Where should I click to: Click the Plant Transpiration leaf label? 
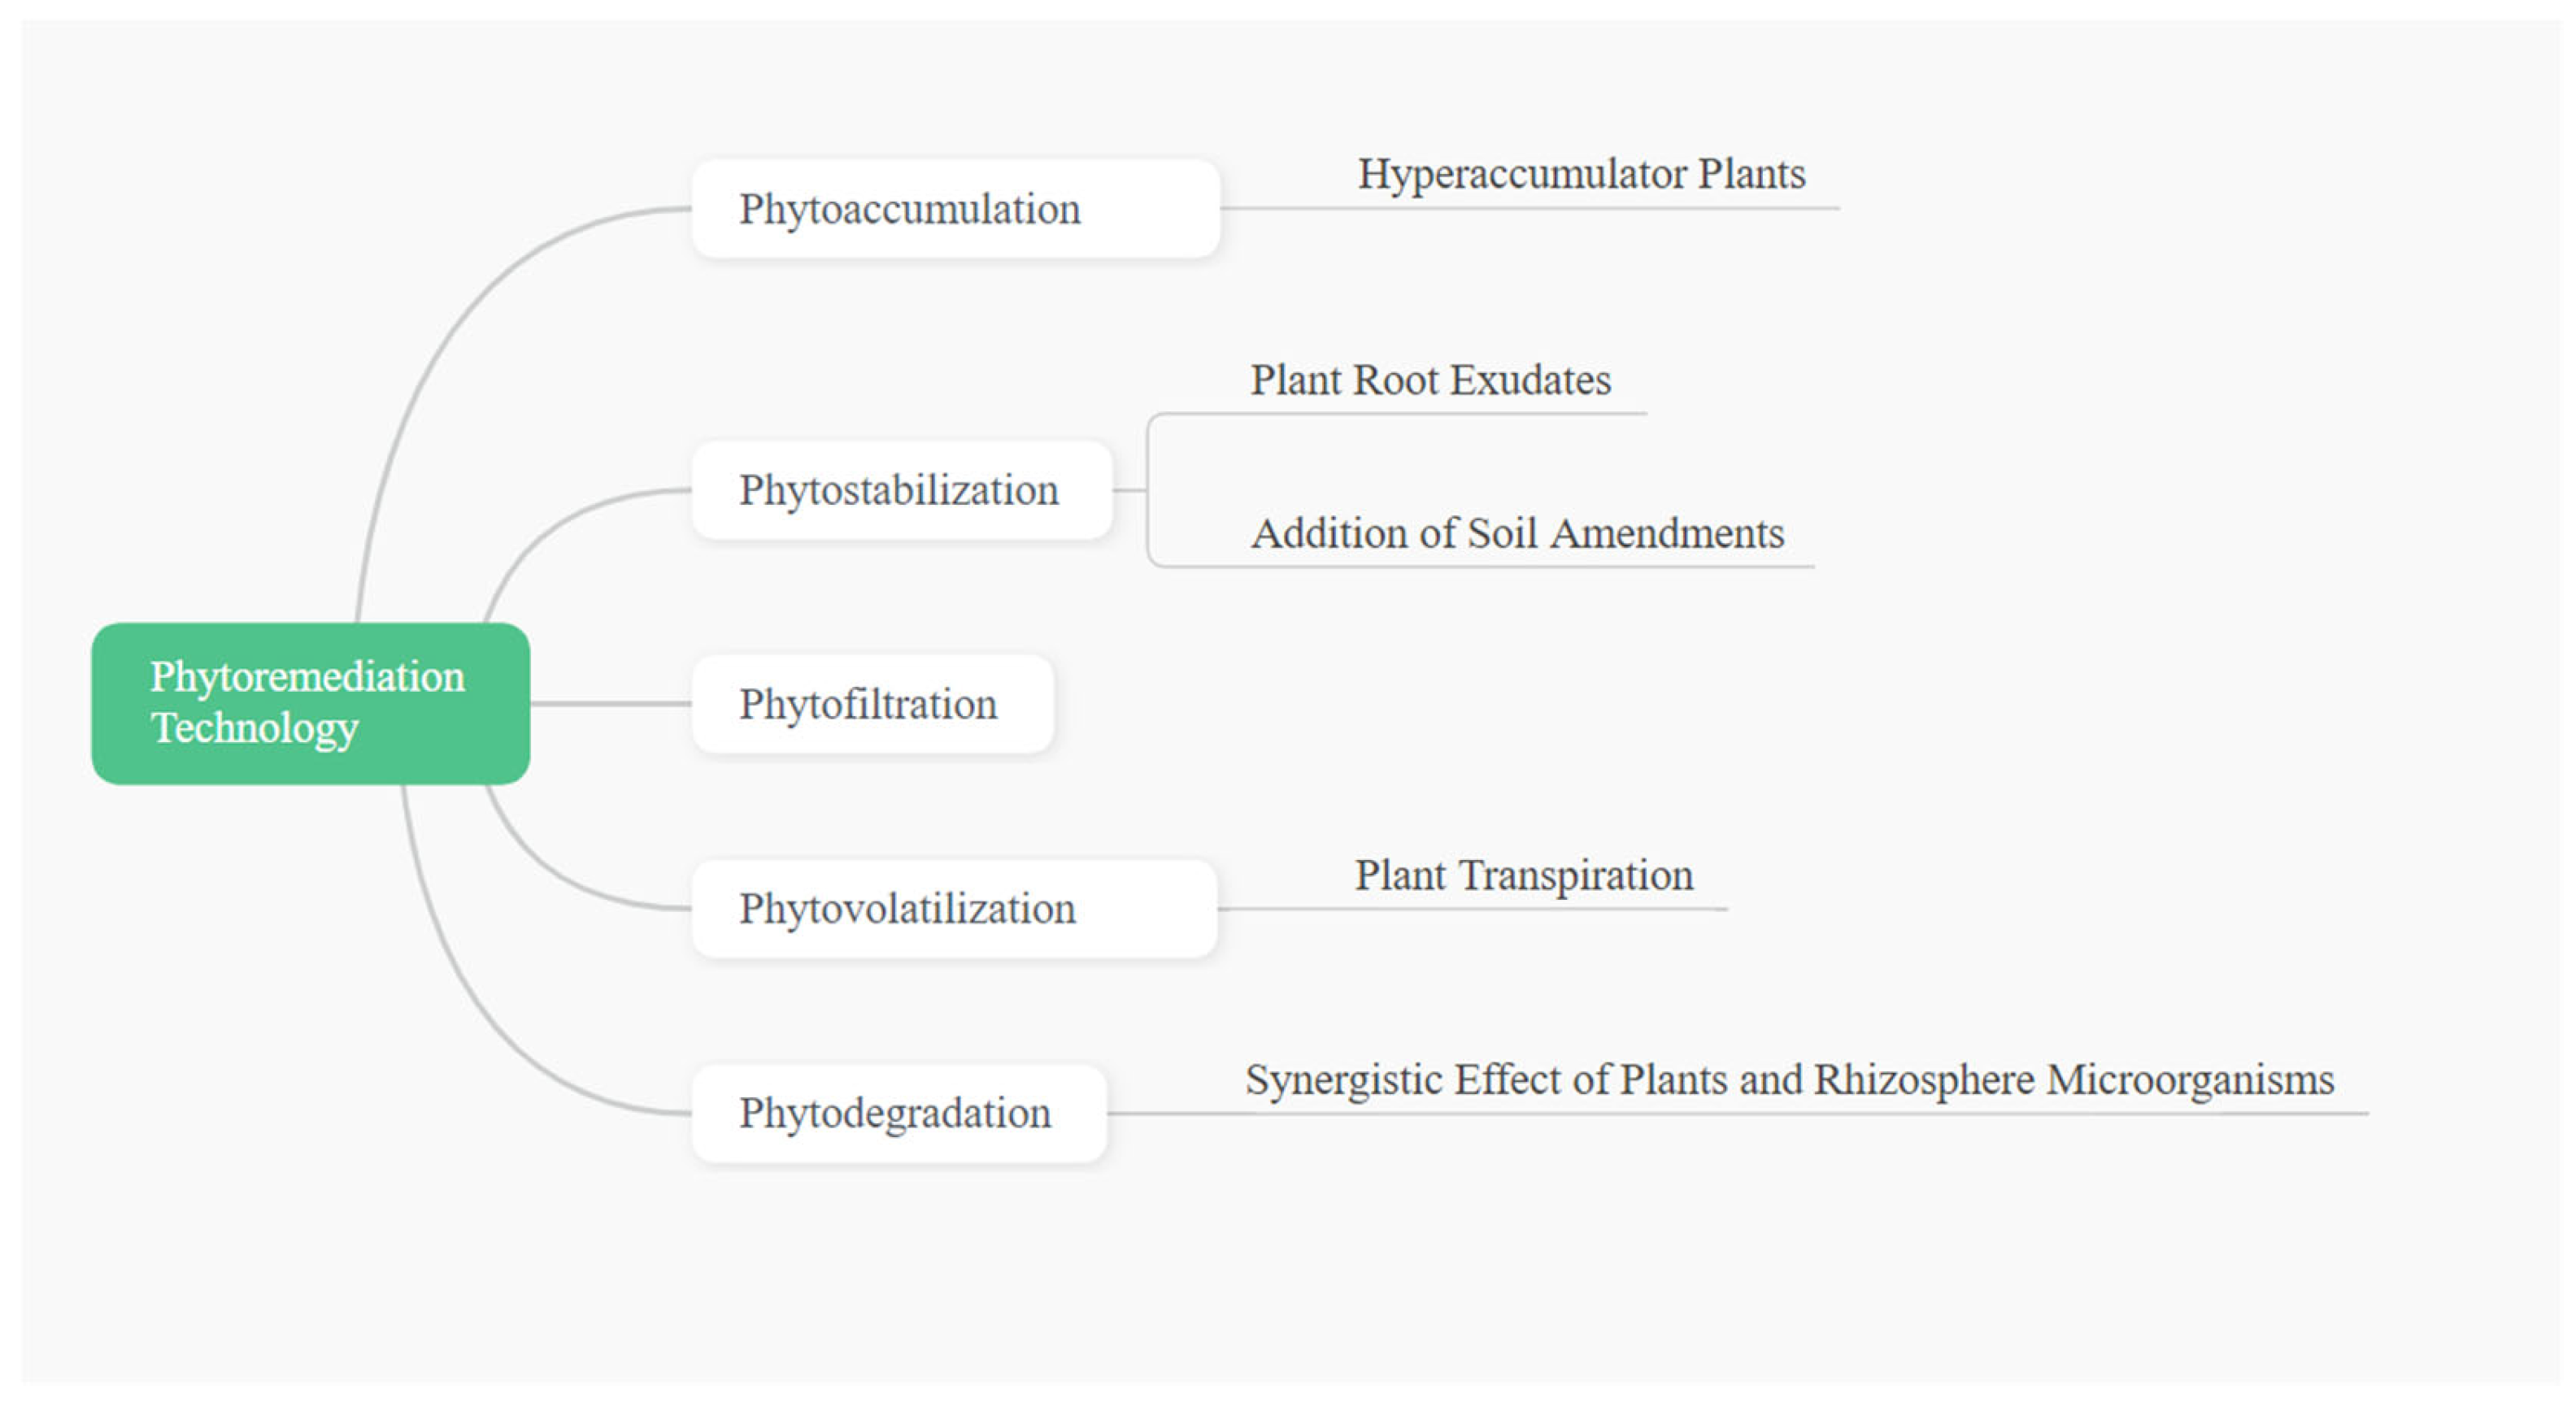pyautogui.click(x=1523, y=876)
